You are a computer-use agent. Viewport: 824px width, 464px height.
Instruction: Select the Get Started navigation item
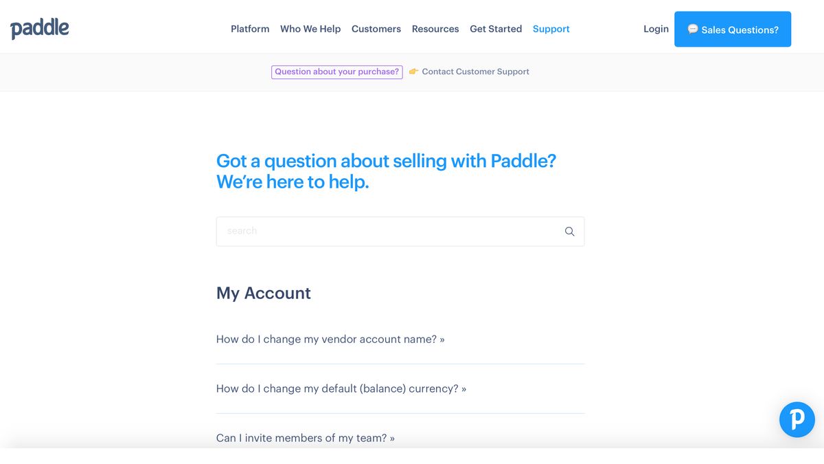click(496, 29)
